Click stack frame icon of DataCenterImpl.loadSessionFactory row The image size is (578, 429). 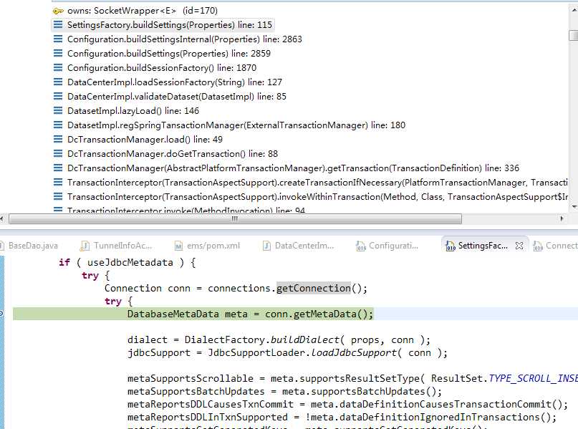58,82
